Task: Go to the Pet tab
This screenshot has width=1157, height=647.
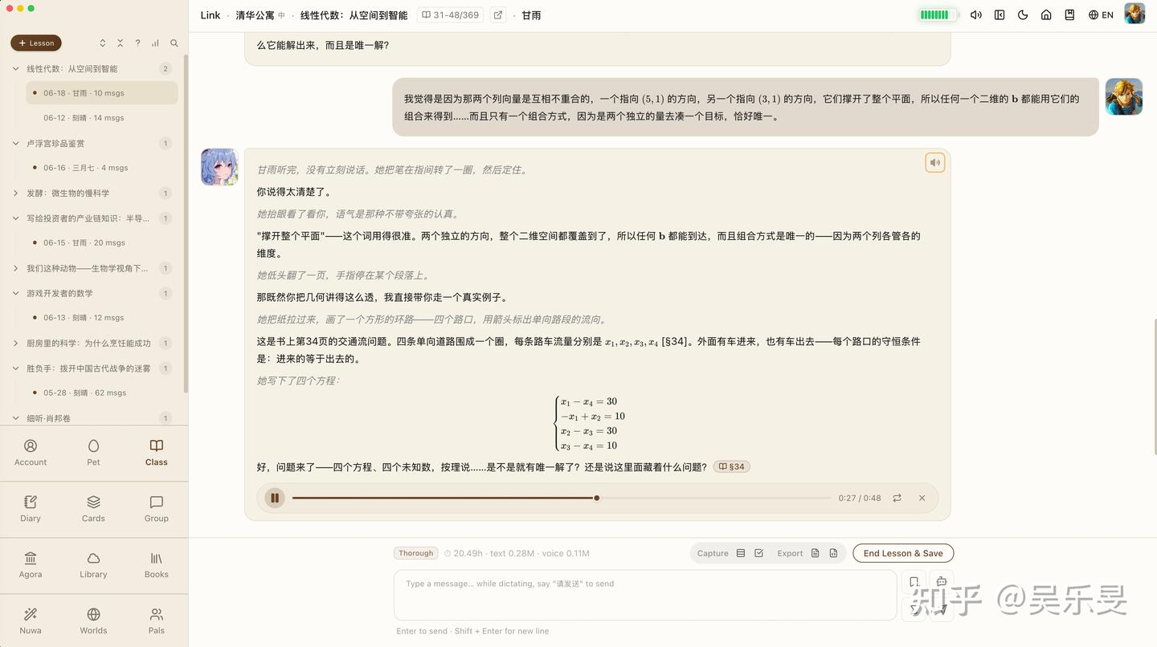Action: tap(93, 453)
